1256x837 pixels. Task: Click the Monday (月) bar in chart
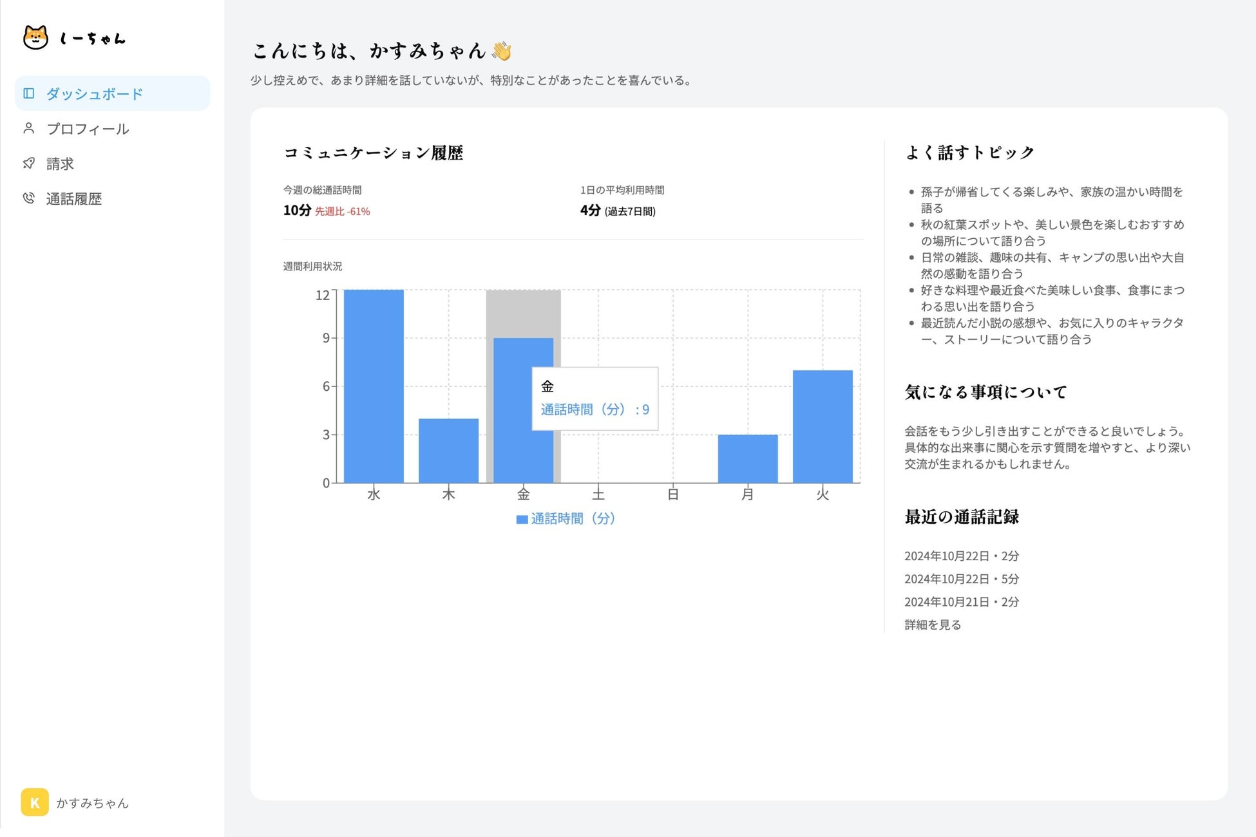click(748, 458)
